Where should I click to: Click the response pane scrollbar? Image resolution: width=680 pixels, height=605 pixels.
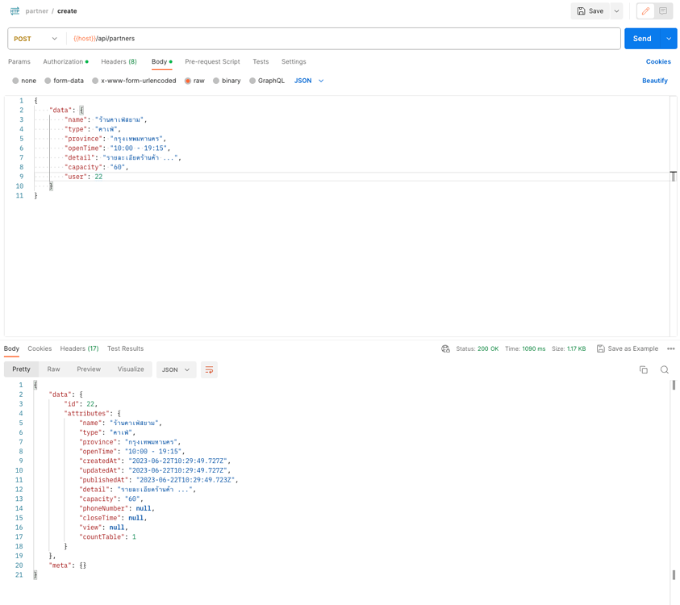tap(674, 476)
